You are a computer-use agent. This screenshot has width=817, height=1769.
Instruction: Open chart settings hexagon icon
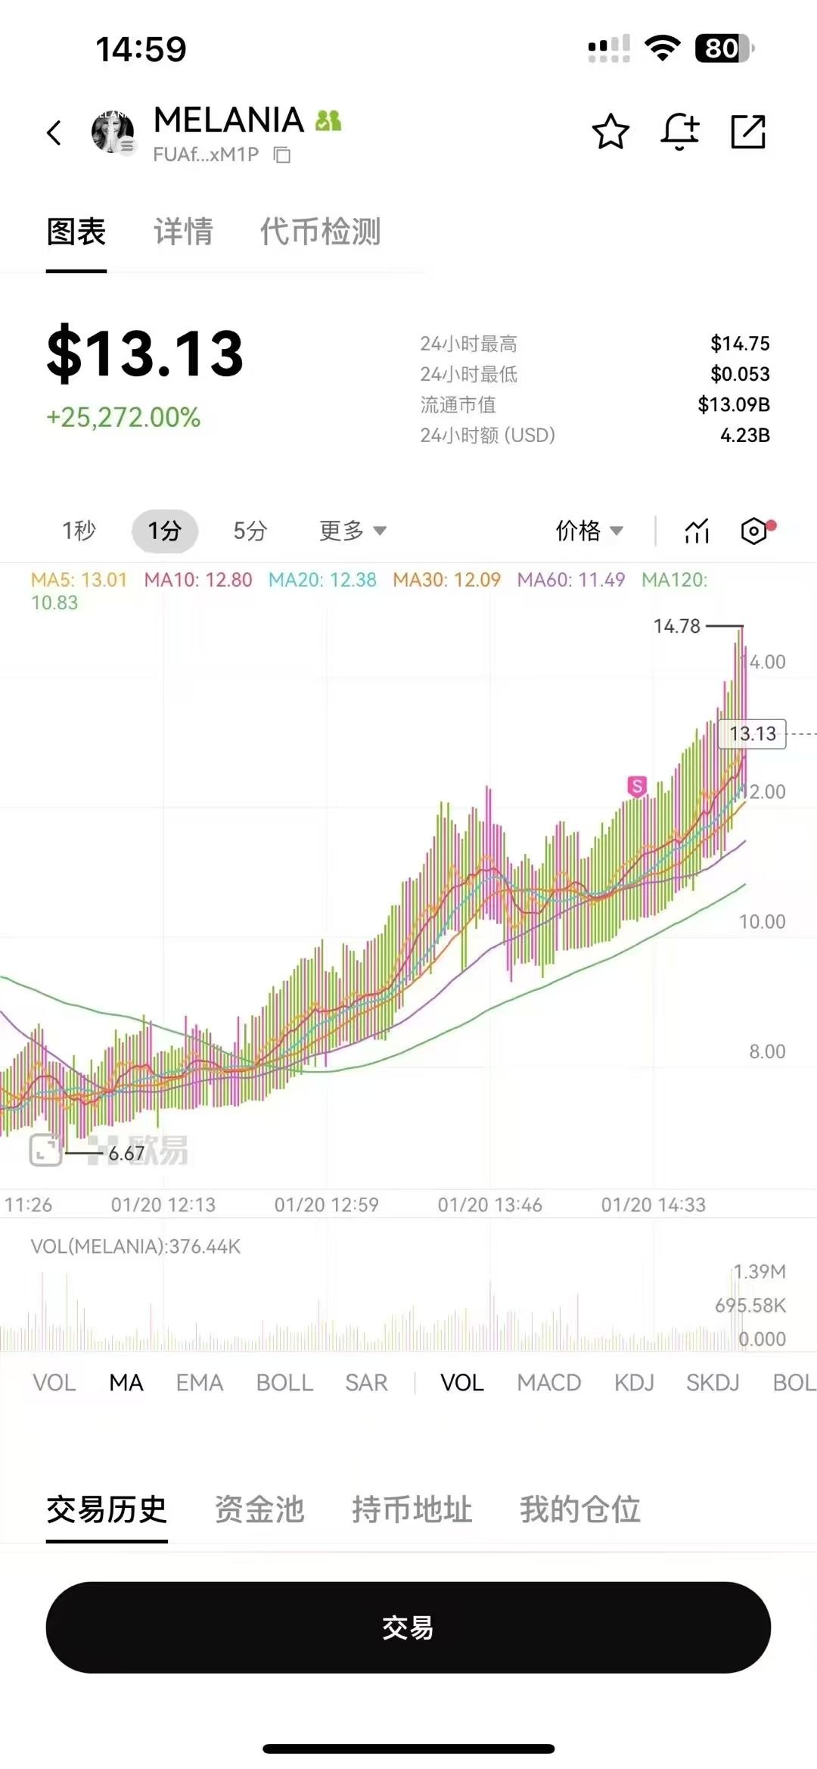pyautogui.click(x=755, y=531)
